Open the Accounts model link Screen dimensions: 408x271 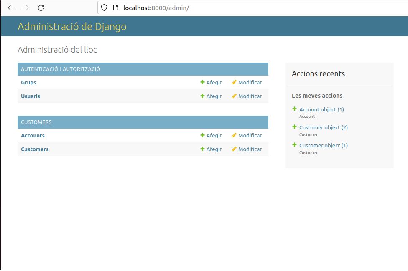[x=33, y=135]
